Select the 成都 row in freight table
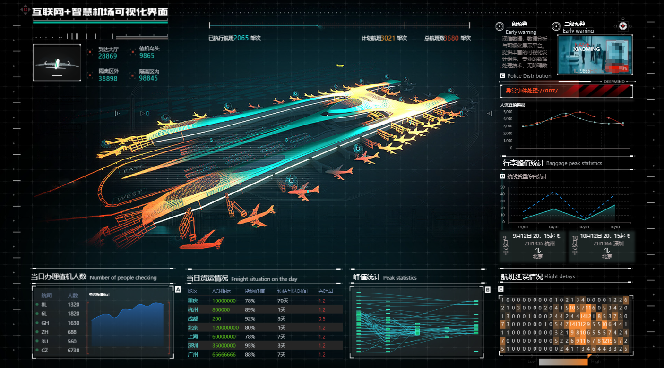The height and width of the screenshot is (368, 664). 264,319
